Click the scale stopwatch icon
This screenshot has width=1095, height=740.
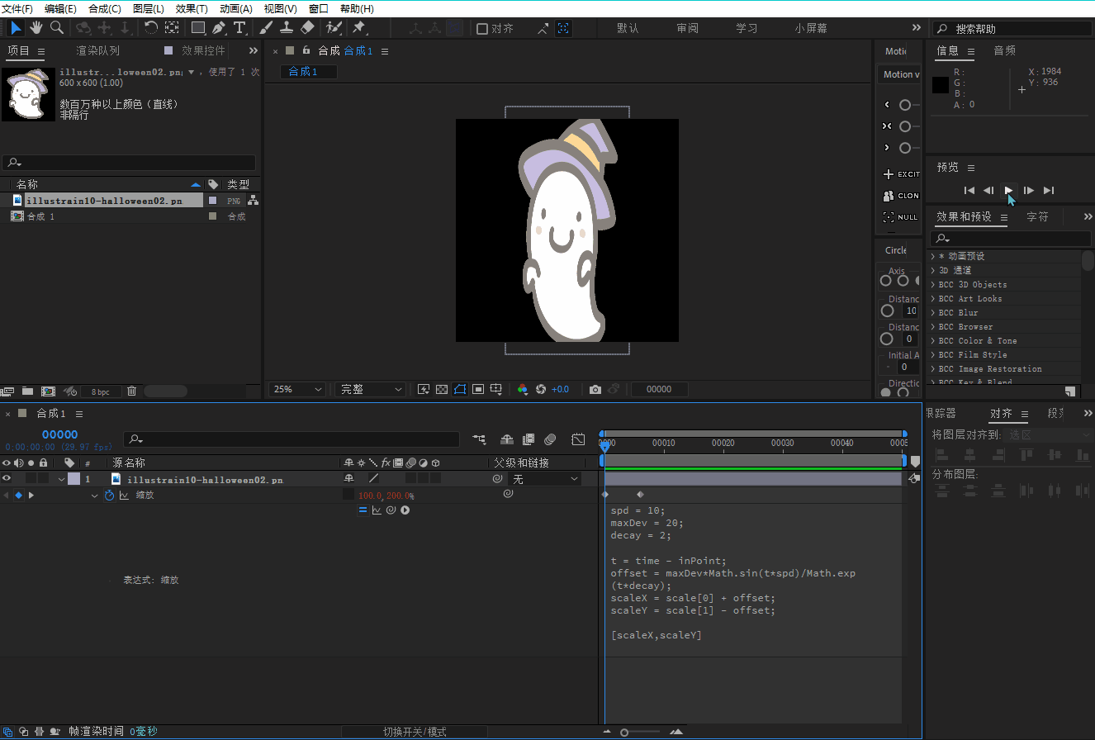(x=109, y=496)
